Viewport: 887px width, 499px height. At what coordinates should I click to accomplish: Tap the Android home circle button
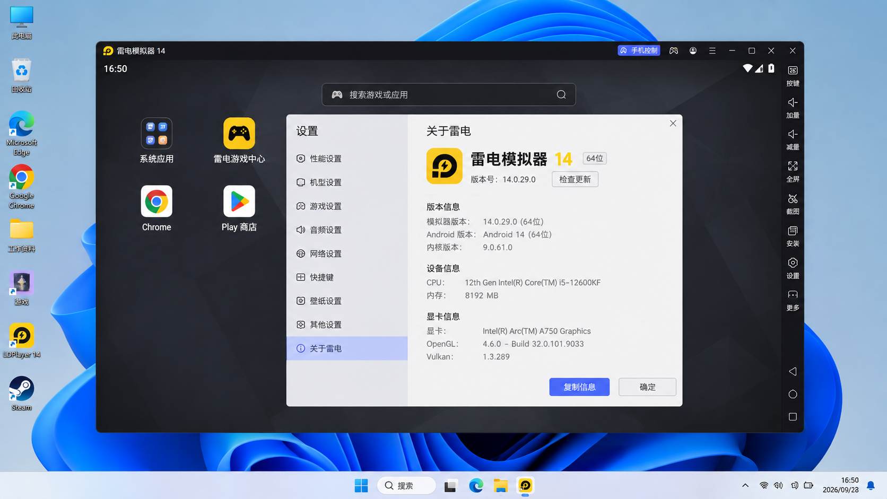[x=793, y=394]
